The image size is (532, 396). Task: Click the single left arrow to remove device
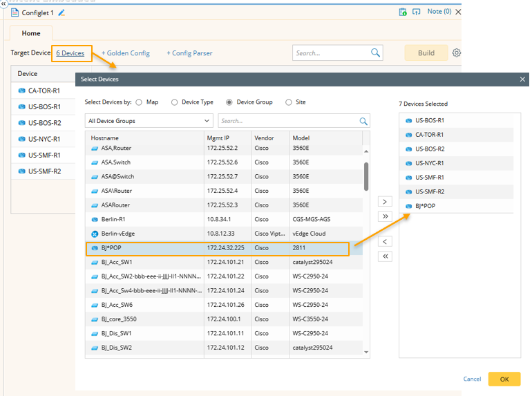click(x=386, y=242)
